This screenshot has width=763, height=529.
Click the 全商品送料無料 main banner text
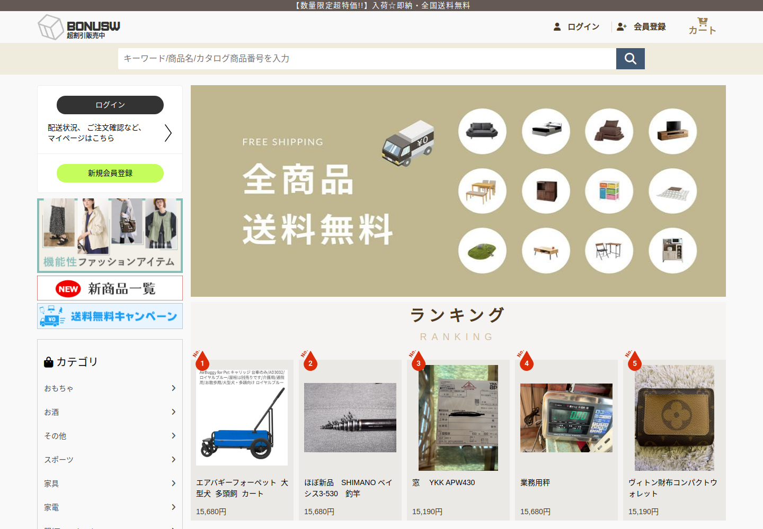[318, 204]
